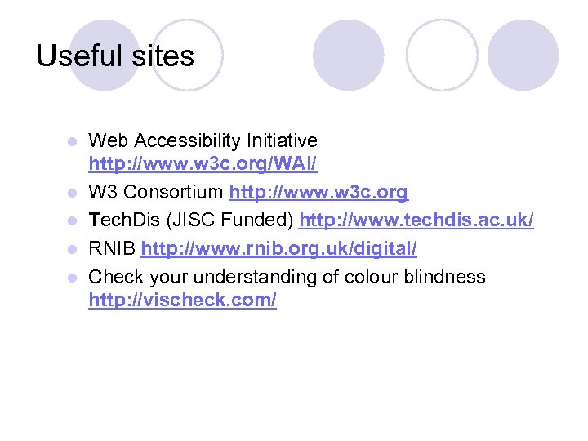Visit the rnib.org.uk/digital link
Image resolution: width=588 pixels, height=441 pixels.
(278, 248)
